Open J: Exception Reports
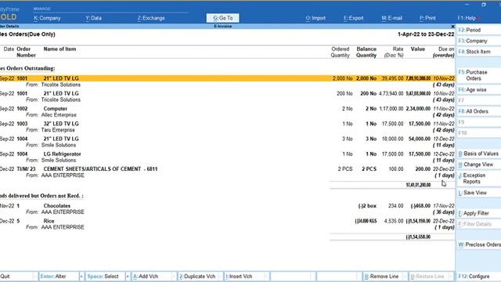 [x=478, y=179]
